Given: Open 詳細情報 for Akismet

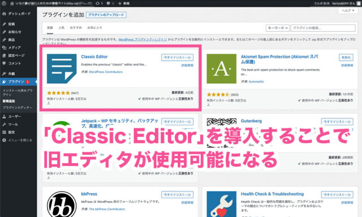Looking at the screenshot, I should 347,66.
